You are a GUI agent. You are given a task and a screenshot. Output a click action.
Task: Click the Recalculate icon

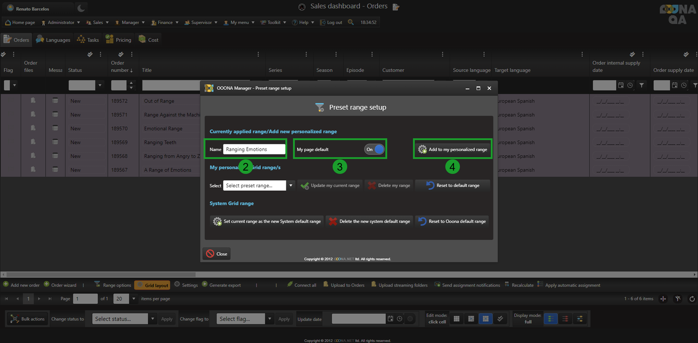pyautogui.click(x=507, y=285)
